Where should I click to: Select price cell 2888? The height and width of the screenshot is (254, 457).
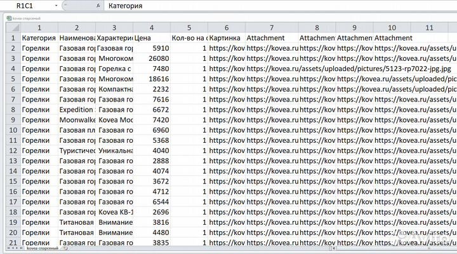click(x=152, y=161)
